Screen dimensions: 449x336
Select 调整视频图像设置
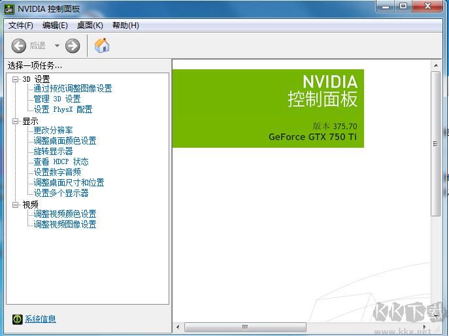pyautogui.click(x=65, y=224)
